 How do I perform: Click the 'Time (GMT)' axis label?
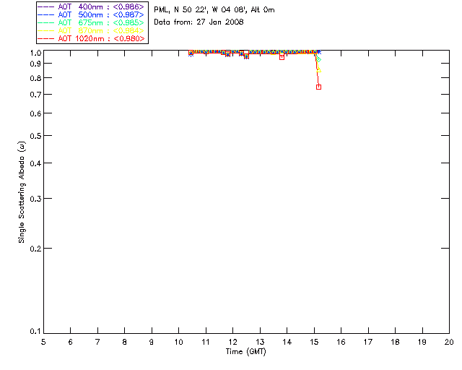point(246,352)
